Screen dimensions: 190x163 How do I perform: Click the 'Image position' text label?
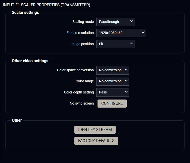click(82, 44)
